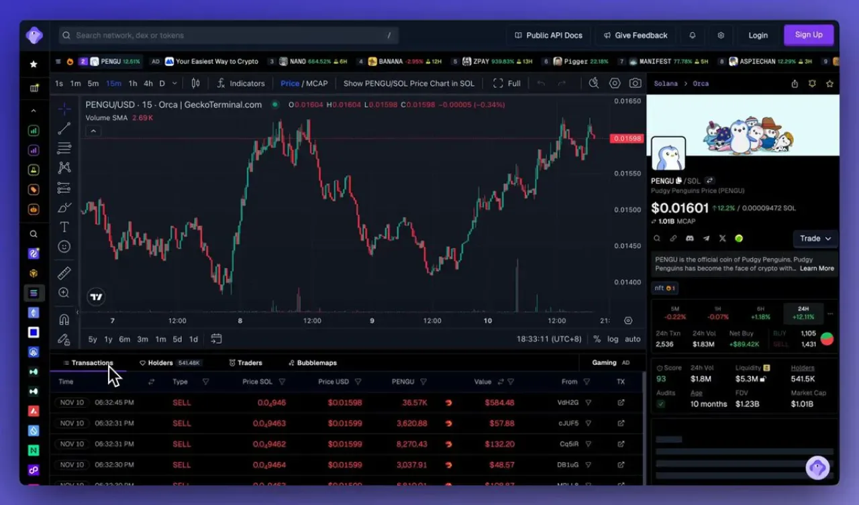Activate the zoom in tool
The image size is (859, 505).
pos(64,292)
